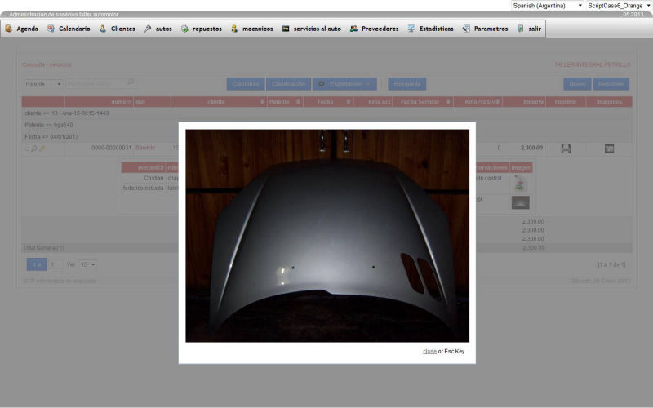653x408 pixels.
Task: Open the Exportación dropdown button
Action: (x=344, y=84)
